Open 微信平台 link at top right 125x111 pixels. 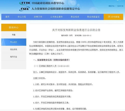point(111,6)
